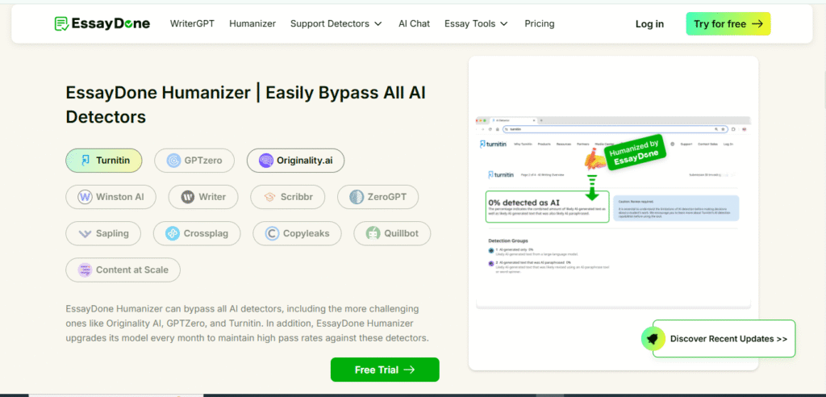Click the EssayDone Humanizer main heading
This screenshot has height=397, width=826.
(245, 105)
